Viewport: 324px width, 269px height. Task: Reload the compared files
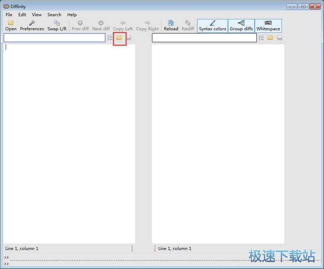point(171,26)
